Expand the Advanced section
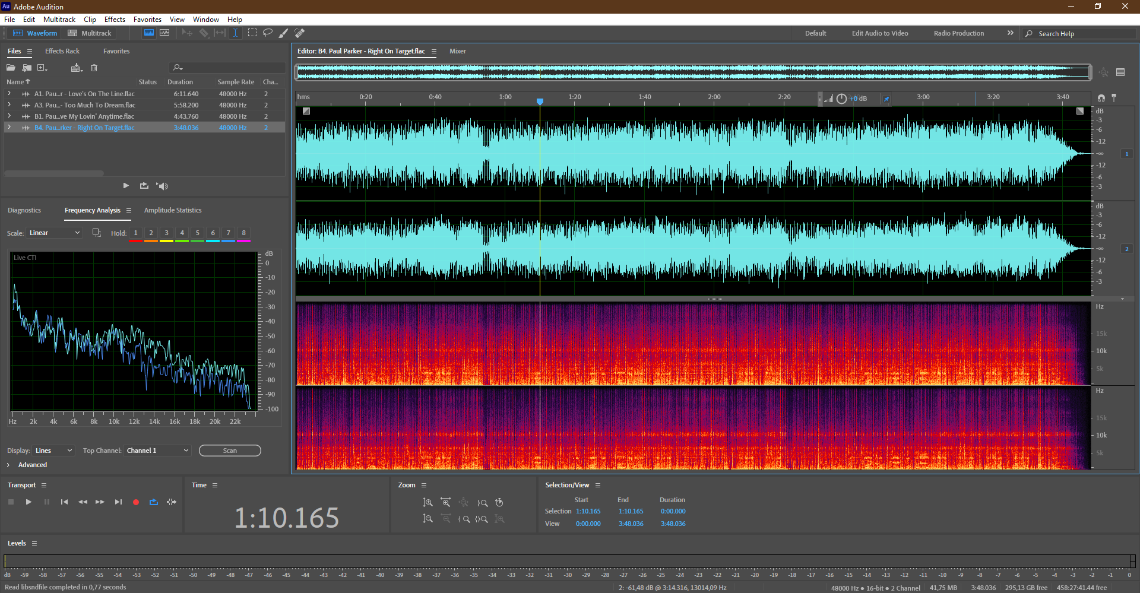Screen dimensions: 1140x593 click(8, 465)
